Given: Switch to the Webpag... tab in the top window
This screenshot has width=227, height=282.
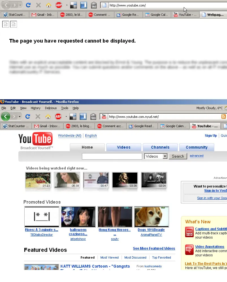Looking at the screenshot, I should coord(213,15).
